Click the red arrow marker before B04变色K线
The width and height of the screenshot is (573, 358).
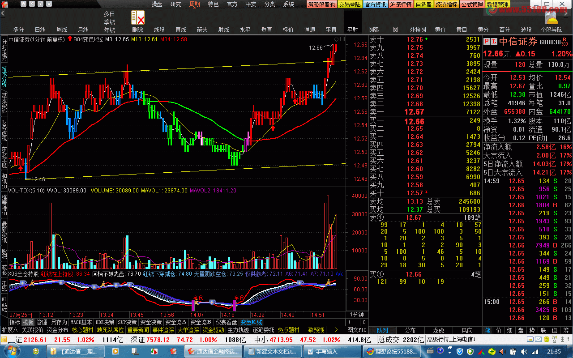click(70, 39)
